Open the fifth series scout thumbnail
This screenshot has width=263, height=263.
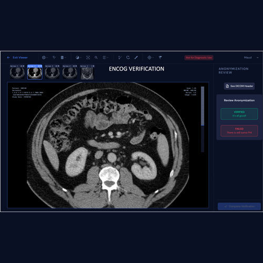87,72
